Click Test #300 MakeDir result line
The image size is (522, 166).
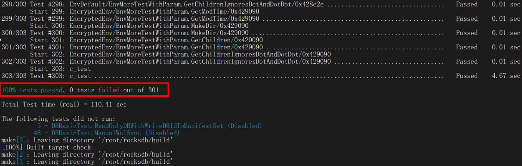click(261, 33)
